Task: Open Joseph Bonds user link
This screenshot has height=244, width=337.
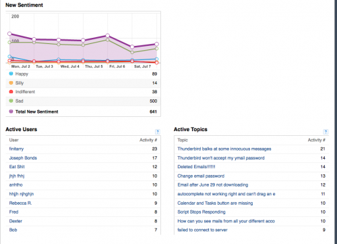Action: point(23,158)
